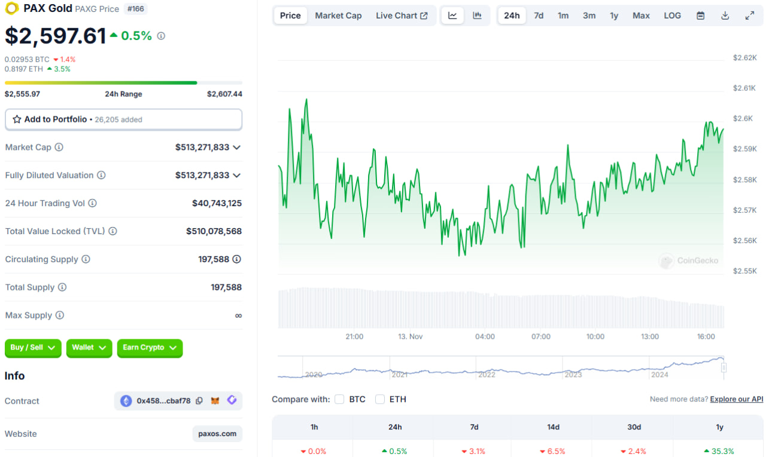Select 1m chart range
This screenshot has width=766, height=457.
tap(563, 16)
